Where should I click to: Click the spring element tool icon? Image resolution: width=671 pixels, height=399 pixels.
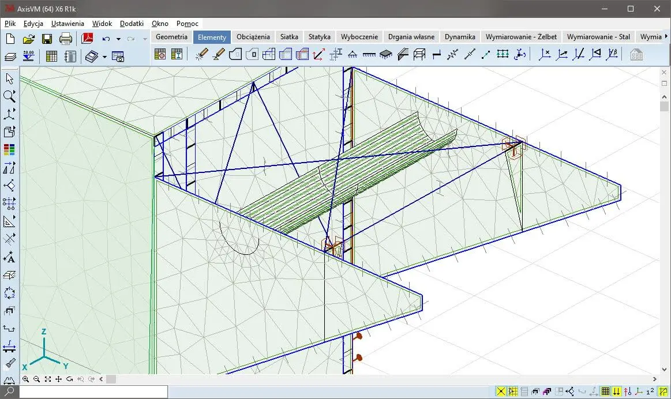pos(453,55)
